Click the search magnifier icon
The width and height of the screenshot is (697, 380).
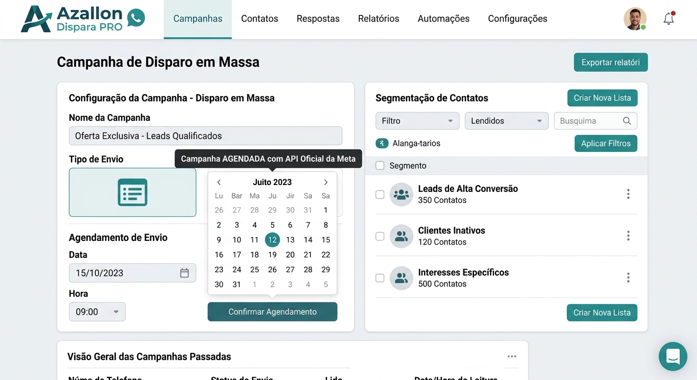click(x=627, y=121)
